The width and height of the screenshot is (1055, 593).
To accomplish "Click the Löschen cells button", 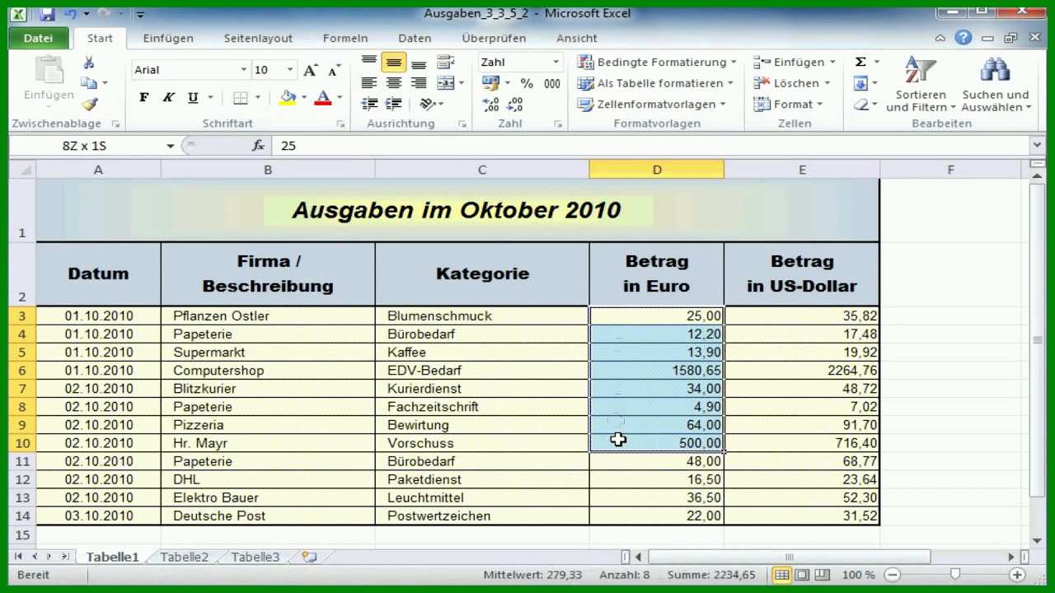I will click(793, 83).
